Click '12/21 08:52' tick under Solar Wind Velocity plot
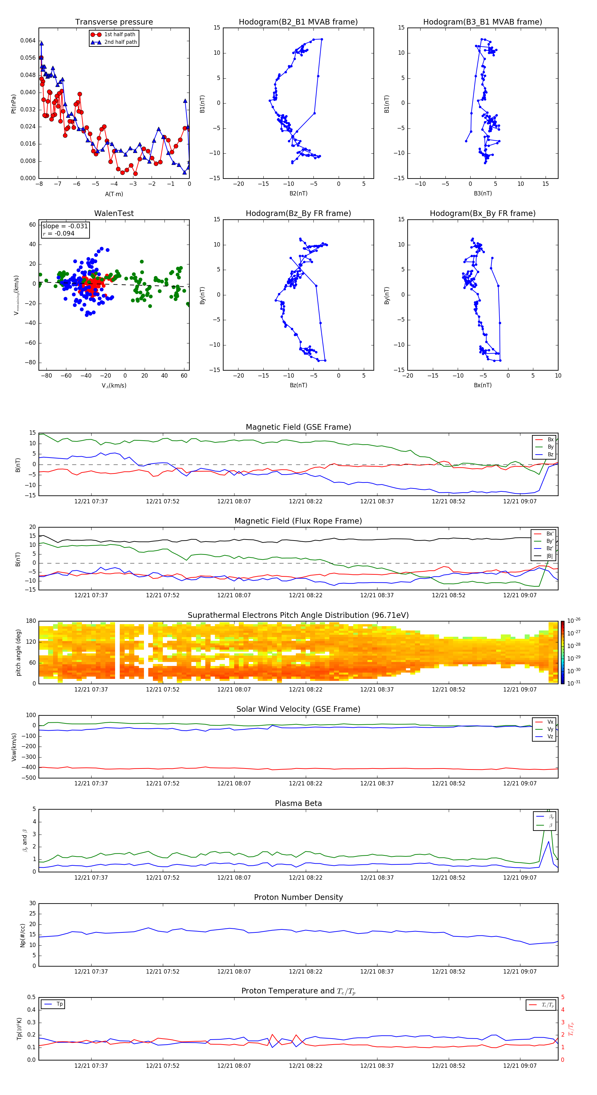The height and width of the screenshot is (1095, 597). [x=448, y=783]
